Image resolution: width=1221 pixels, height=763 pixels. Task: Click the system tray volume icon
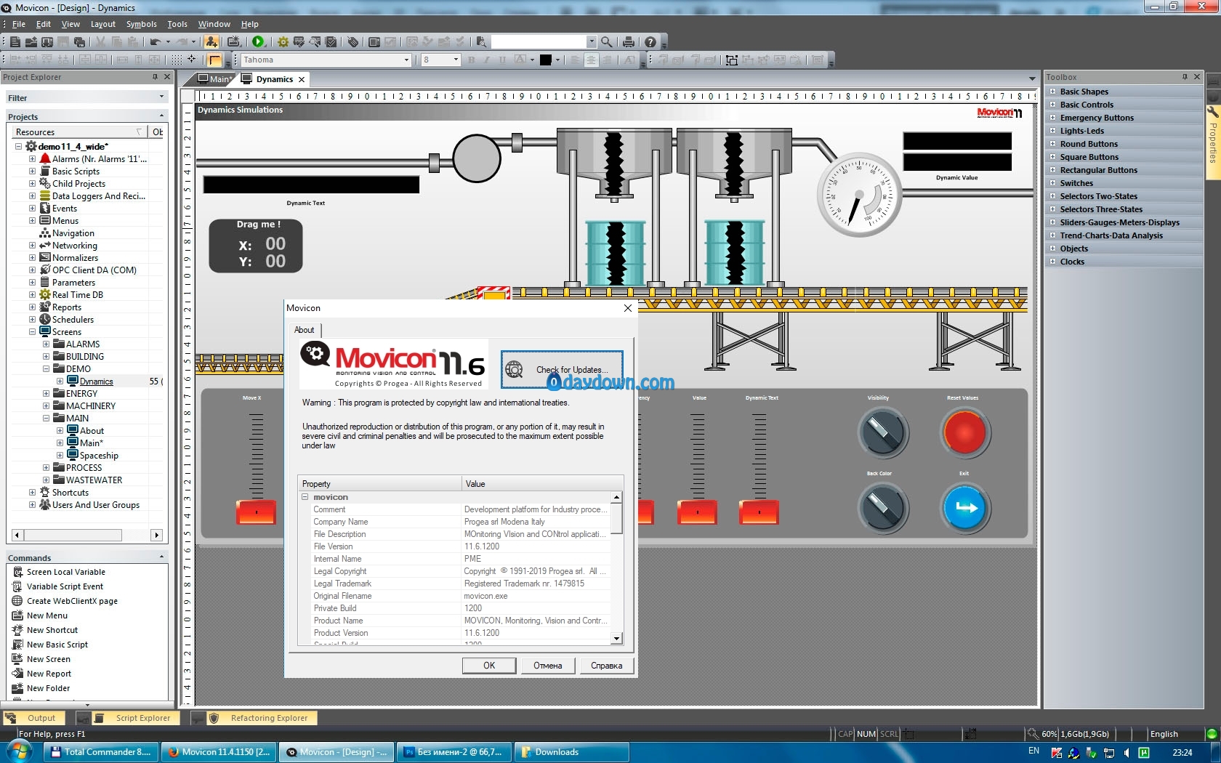click(1126, 752)
